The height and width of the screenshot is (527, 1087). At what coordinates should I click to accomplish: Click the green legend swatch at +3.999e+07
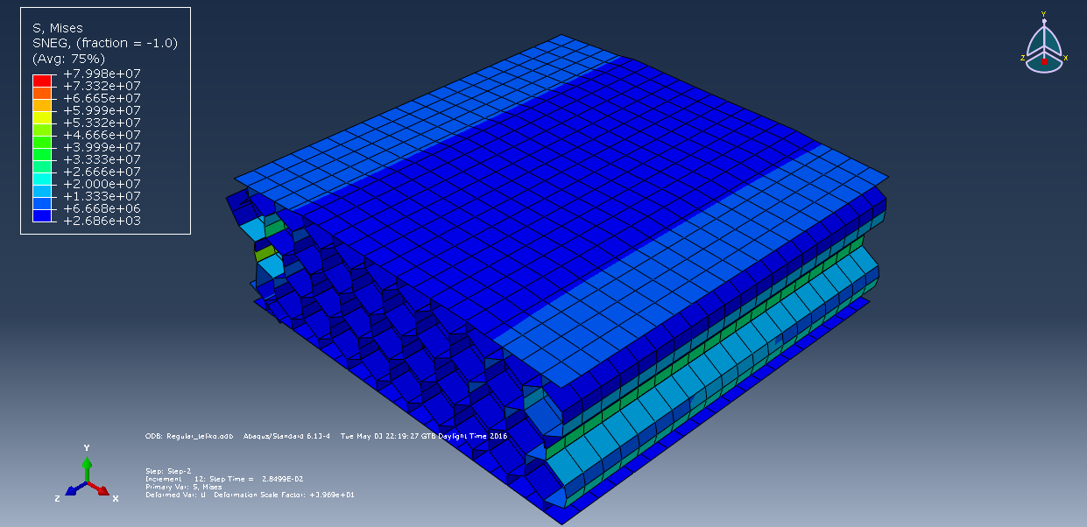pos(42,153)
